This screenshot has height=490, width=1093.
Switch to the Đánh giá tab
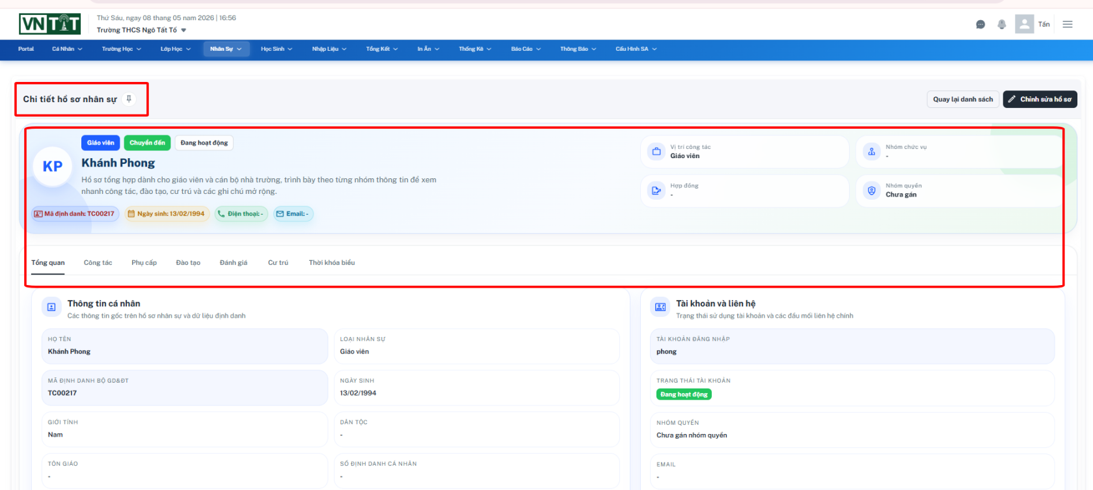tap(234, 263)
